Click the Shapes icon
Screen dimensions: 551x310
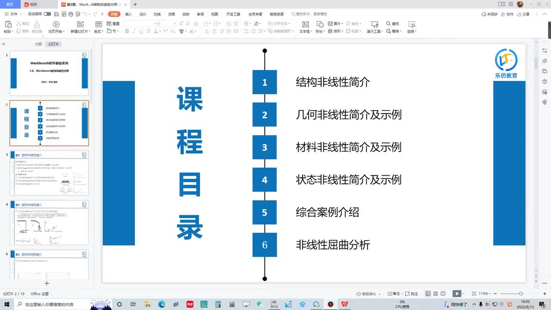319,25
